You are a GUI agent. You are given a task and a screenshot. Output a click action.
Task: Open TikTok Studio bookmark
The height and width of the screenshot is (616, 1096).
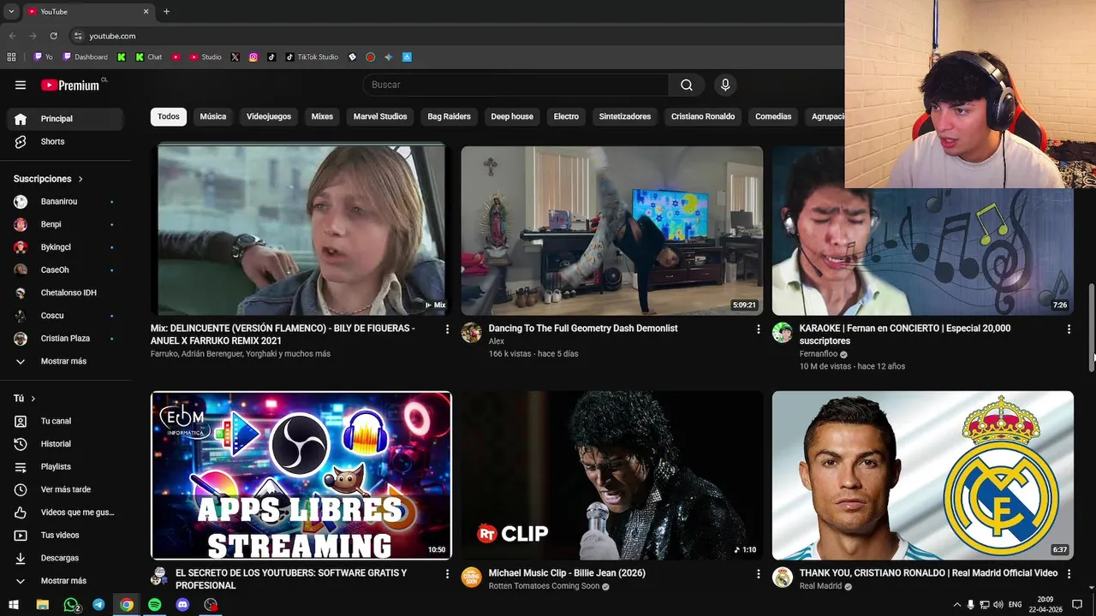pos(312,57)
